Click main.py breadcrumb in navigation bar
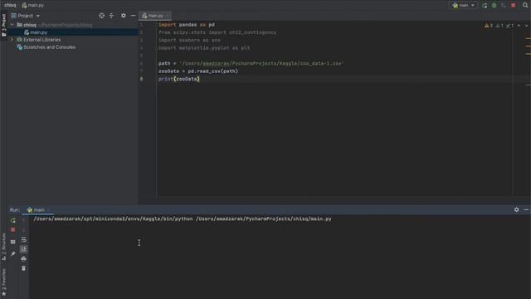Screen dimensions: 531x299 33,5
